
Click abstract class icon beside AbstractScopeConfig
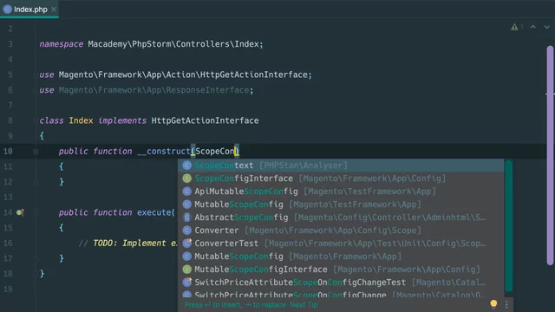point(187,218)
